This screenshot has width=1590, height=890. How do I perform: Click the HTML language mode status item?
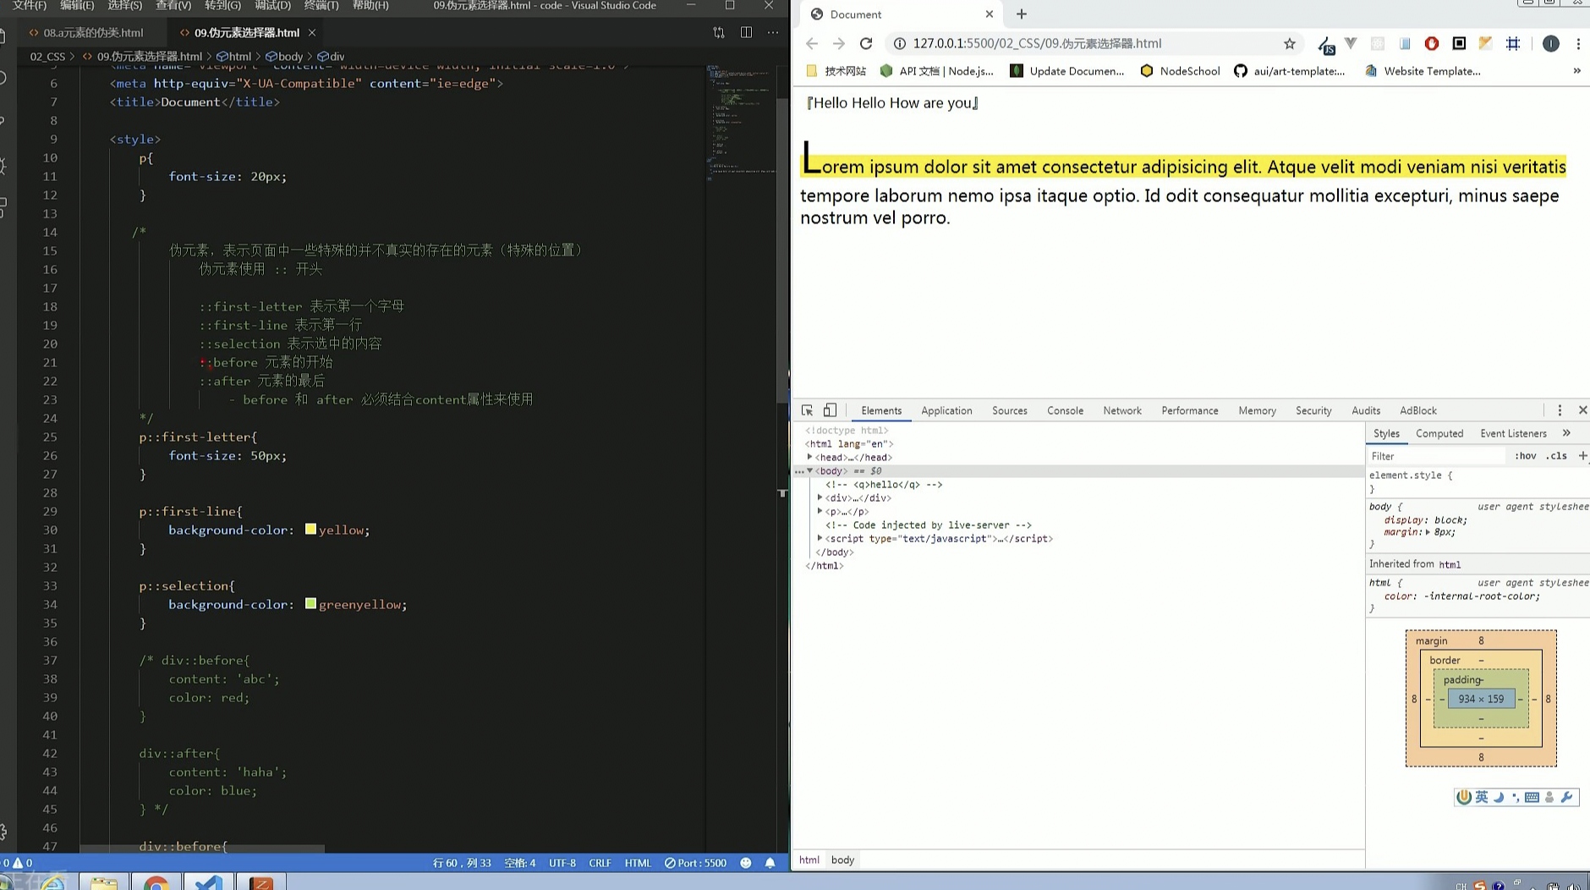638,863
